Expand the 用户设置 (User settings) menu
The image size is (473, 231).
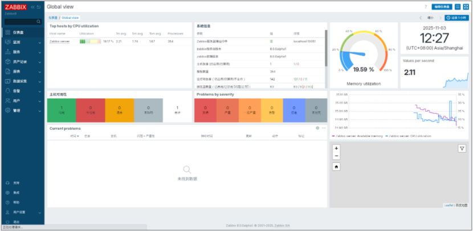point(23,212)
